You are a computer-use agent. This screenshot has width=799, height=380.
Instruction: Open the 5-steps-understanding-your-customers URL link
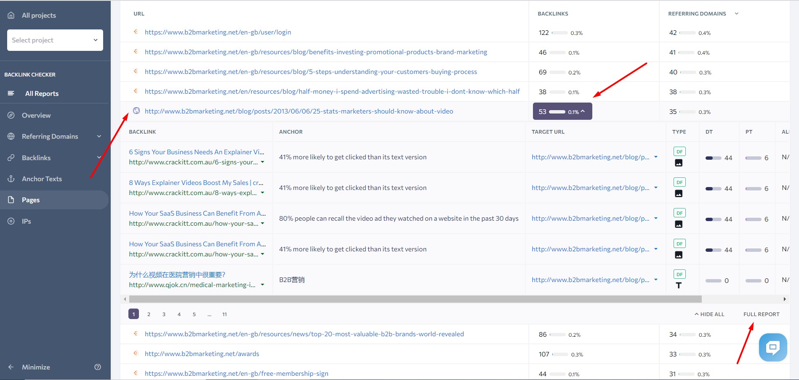tap(311, 71)
